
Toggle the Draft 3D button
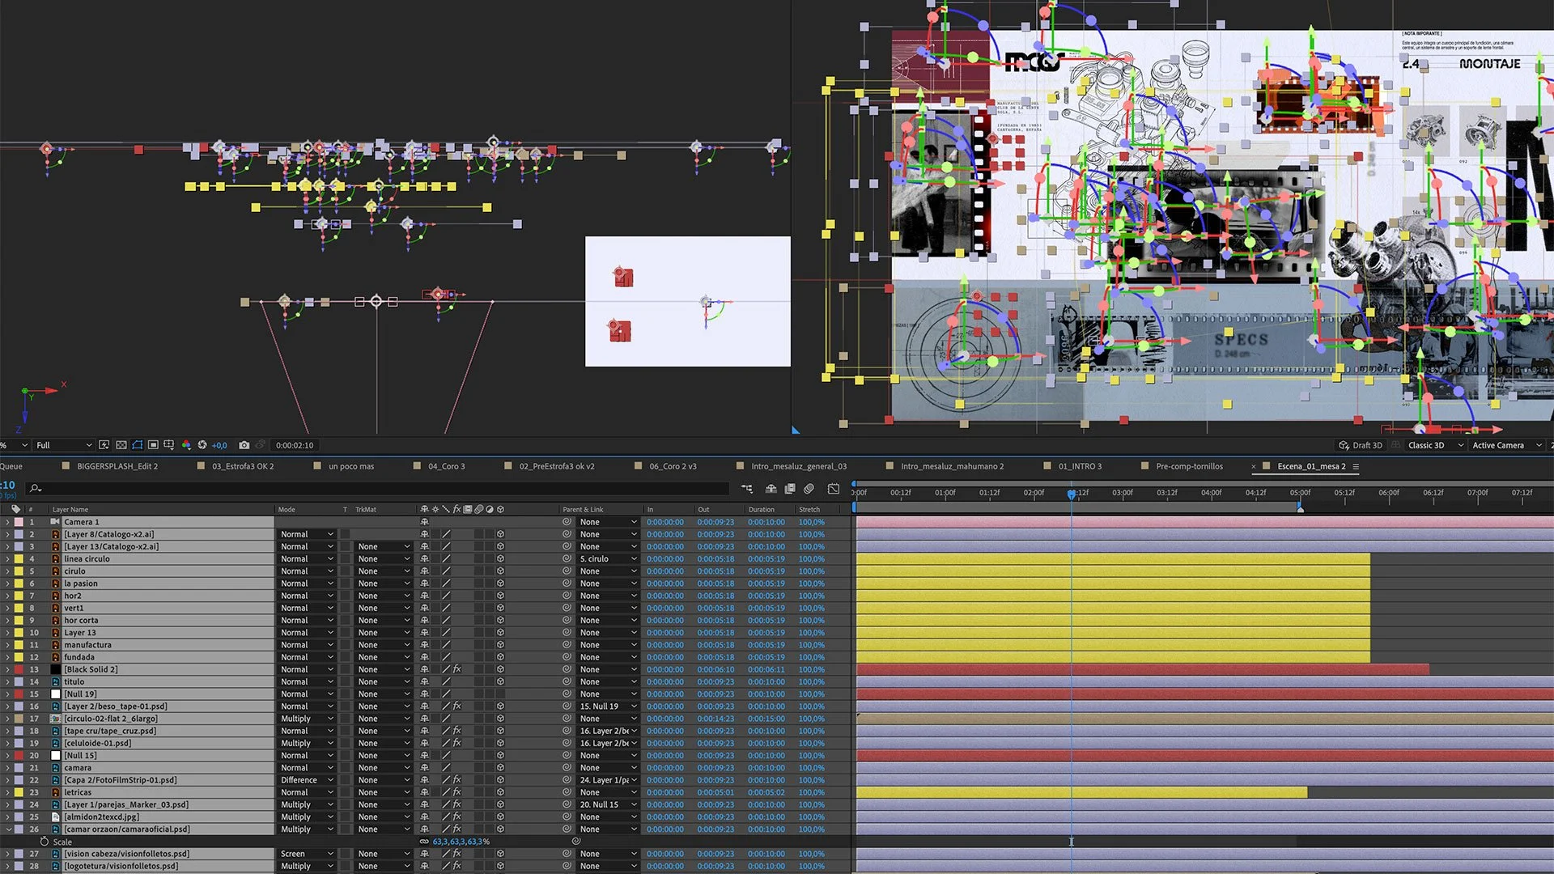point(1361,445)
